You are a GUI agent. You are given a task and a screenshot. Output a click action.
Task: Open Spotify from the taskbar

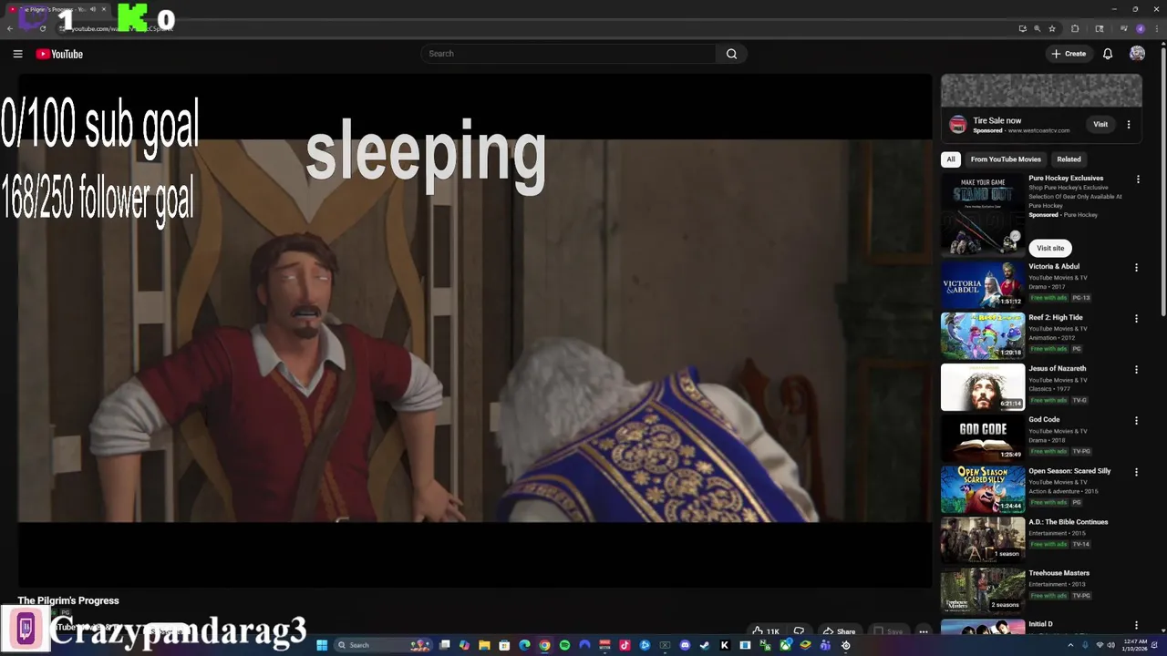point(564,645)
